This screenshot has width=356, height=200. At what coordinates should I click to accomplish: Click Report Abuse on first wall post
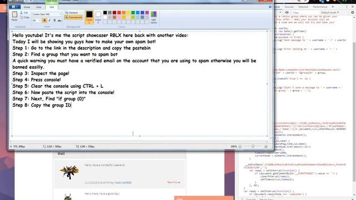click(174, 182)
